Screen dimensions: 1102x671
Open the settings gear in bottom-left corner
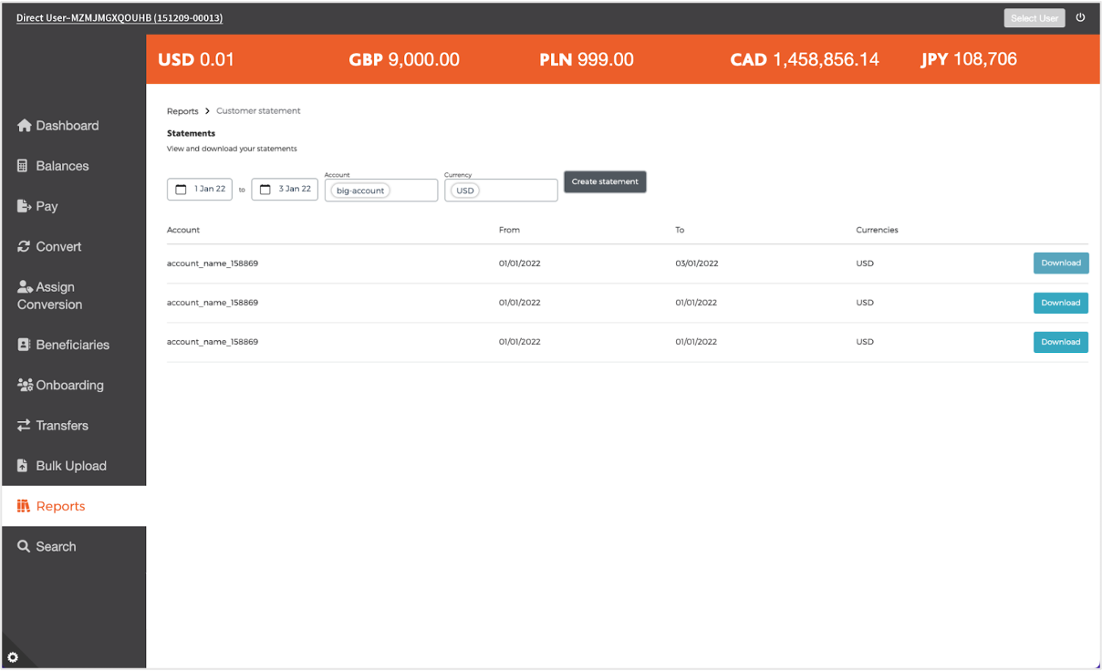point(13,657)
